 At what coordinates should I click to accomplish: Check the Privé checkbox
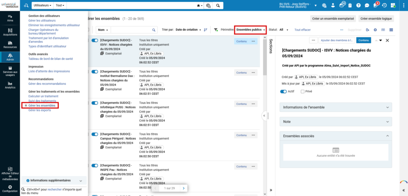click(302, 92)
